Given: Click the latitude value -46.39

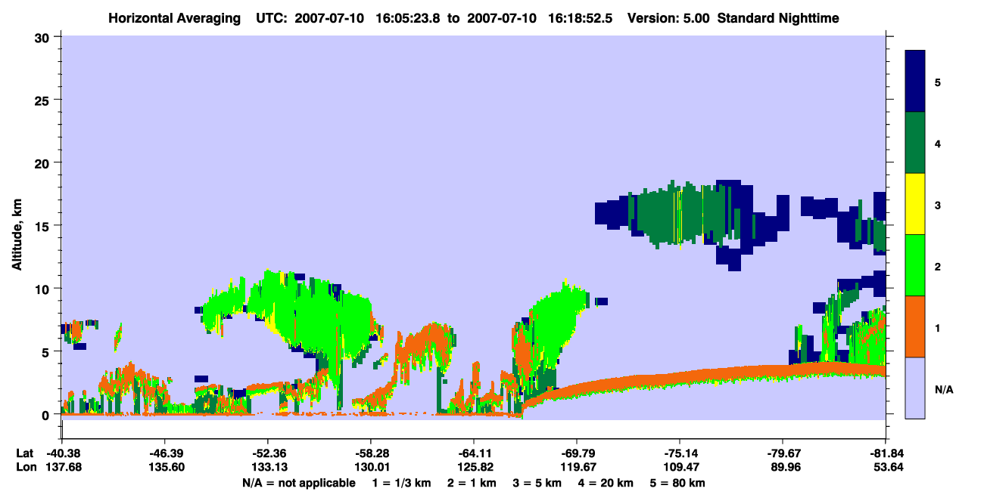Looking at the screenshot, I should [x=164, y=453].
